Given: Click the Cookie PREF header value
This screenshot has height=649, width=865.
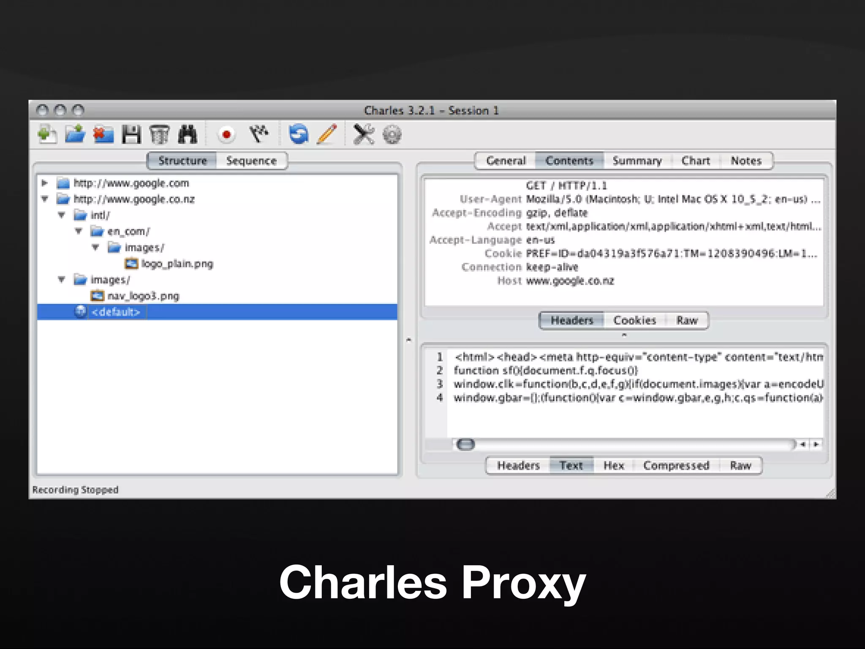Looking at the screenshot, I should (672, 254).
